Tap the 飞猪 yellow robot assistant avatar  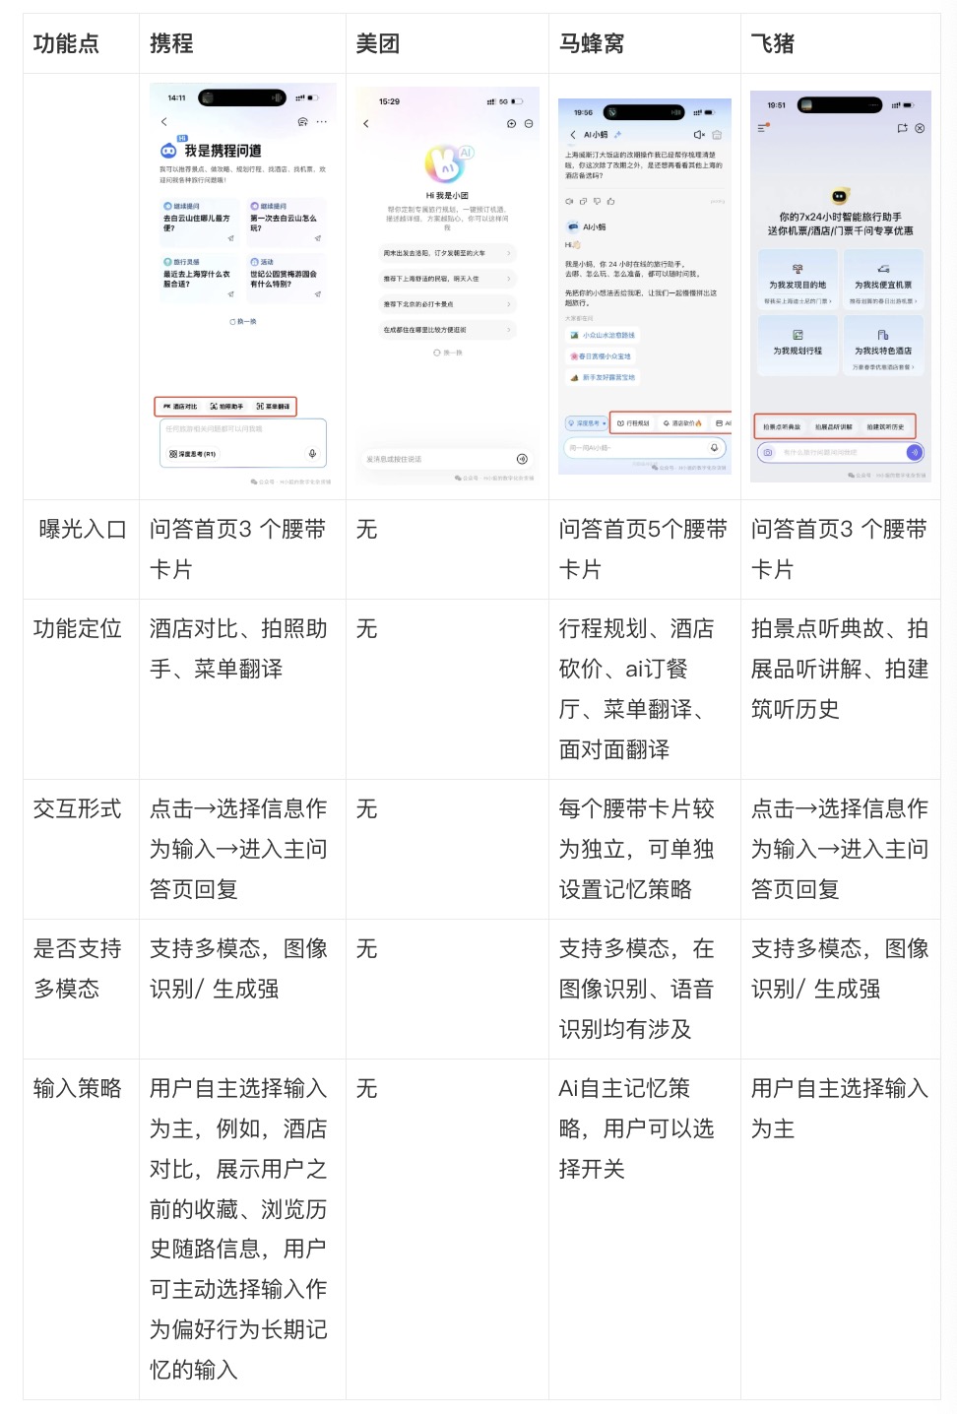coord(839,196)
